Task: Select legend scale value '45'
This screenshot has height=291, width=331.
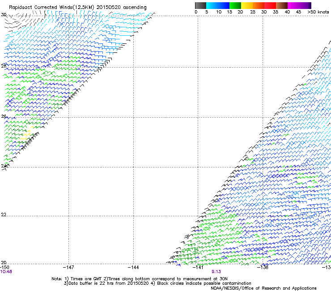Action: point(298,12)
